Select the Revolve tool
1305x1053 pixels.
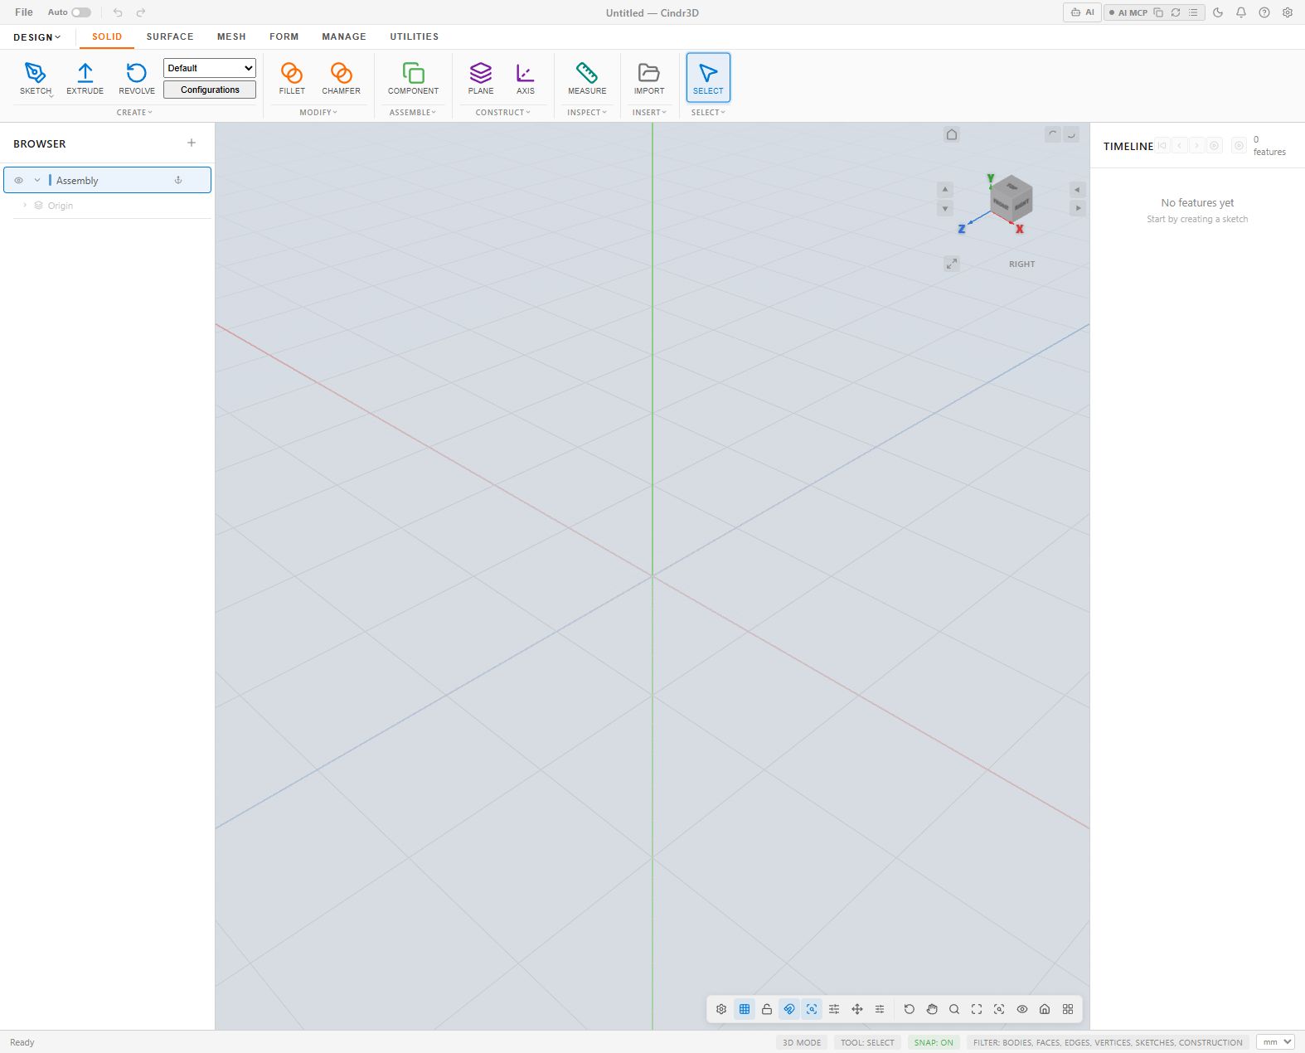pos(137,78)
